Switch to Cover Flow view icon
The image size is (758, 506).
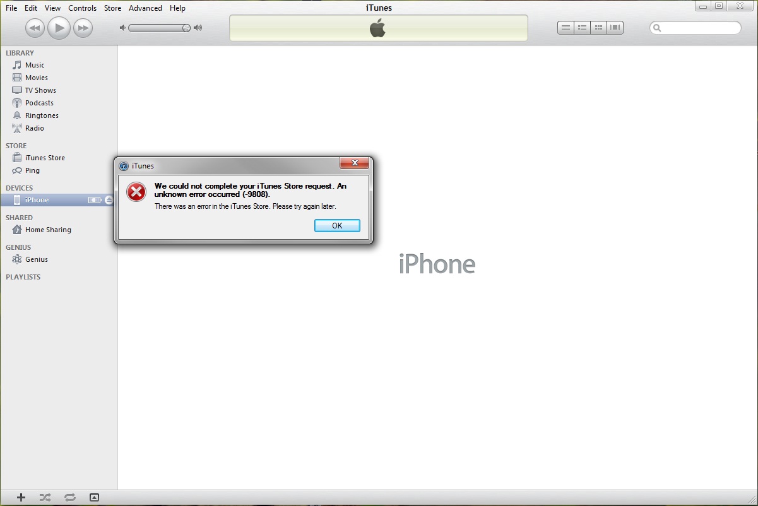(x=615, y=28)
